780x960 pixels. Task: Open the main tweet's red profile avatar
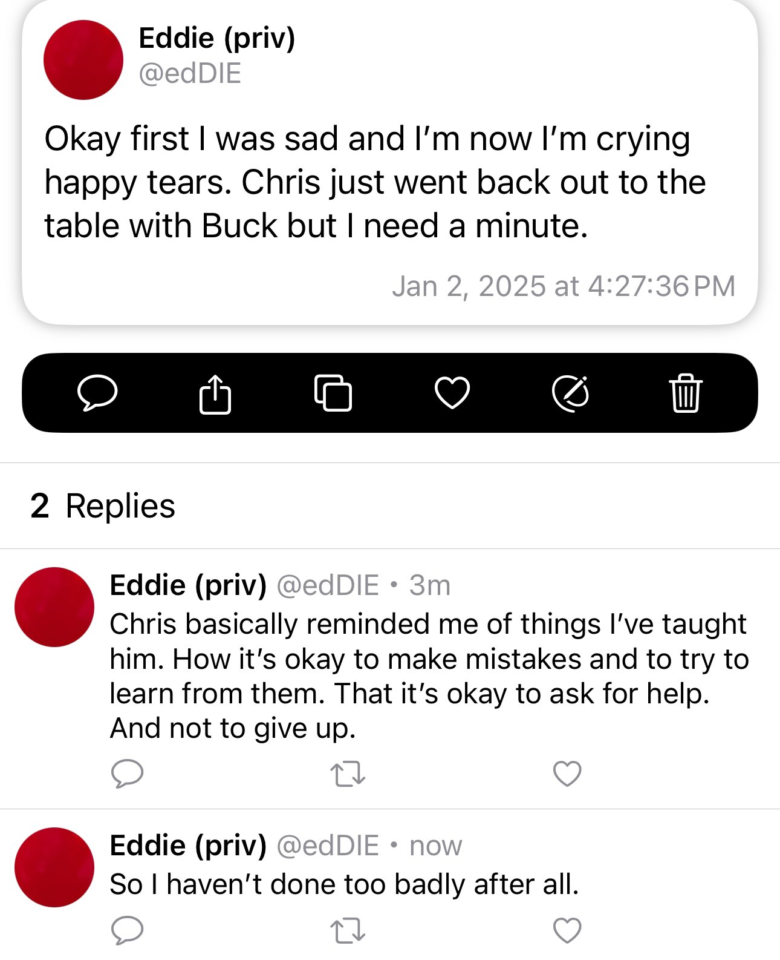click(x=83, y=59)
